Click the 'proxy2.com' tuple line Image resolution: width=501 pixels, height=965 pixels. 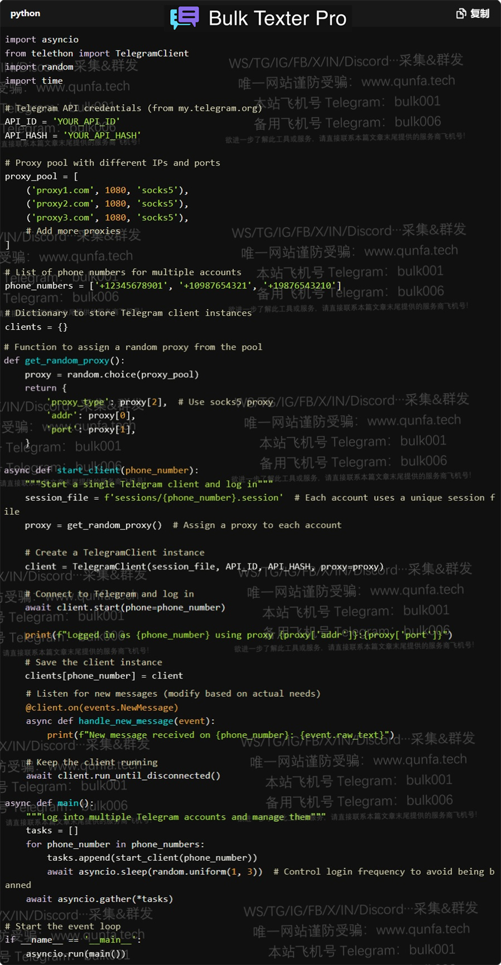click(x=107, y=204)
